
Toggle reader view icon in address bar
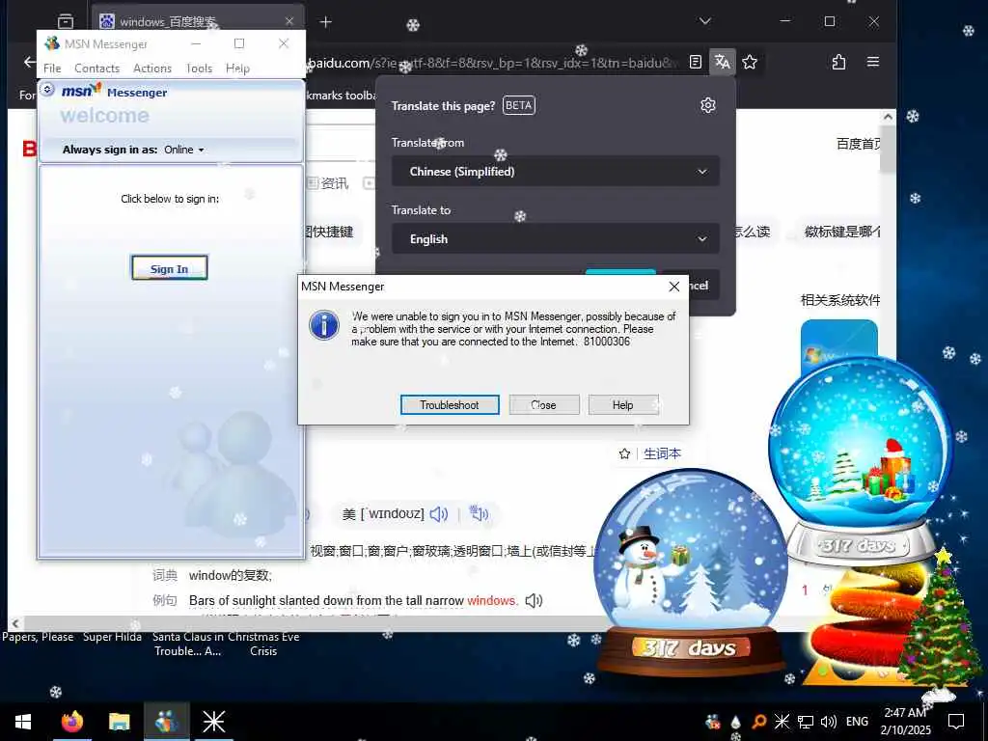[695, 62]
